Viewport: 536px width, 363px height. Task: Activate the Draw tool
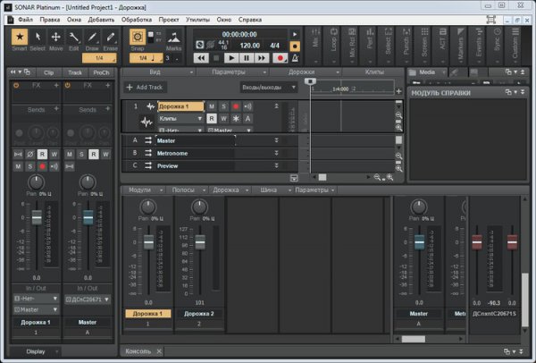pos(93,37)
